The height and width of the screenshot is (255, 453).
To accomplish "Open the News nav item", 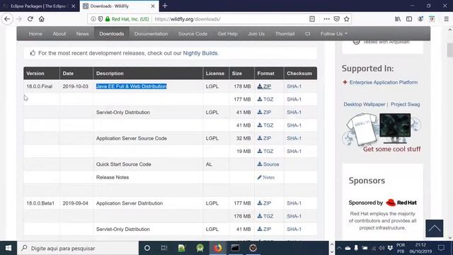I will (82, 34).
